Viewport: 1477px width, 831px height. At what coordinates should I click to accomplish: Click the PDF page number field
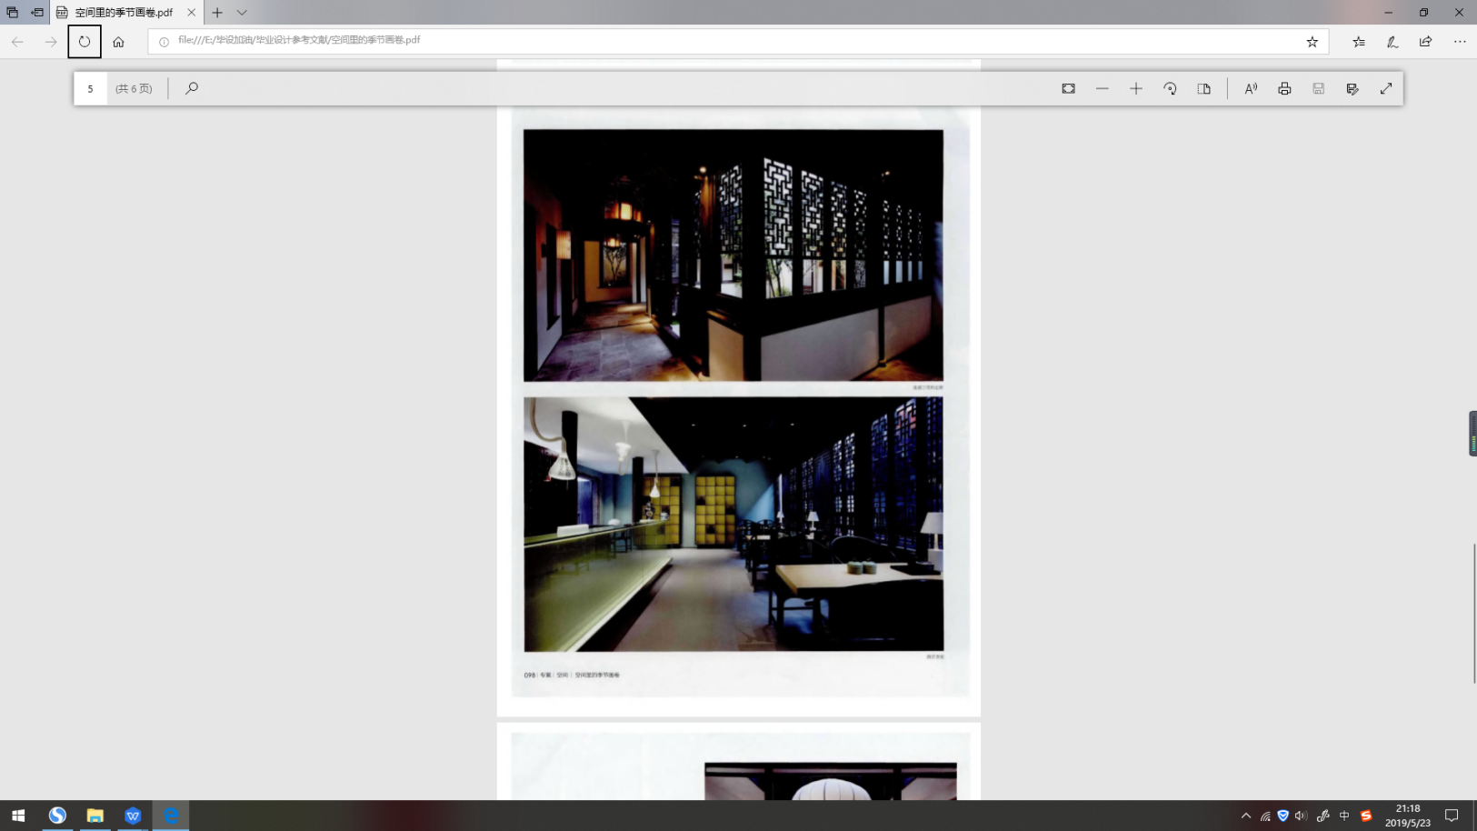pos(90,88)
